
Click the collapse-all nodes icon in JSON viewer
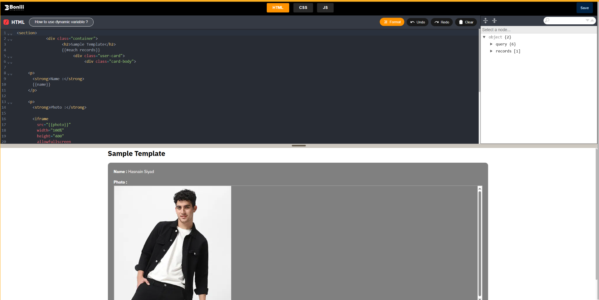tap(495, 21)
